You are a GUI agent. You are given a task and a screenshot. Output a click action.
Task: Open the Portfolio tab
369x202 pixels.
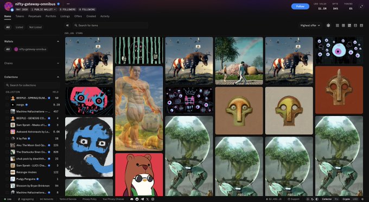51,16
